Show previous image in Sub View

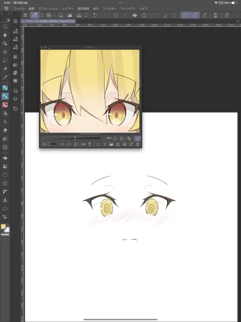click(98, 144)
